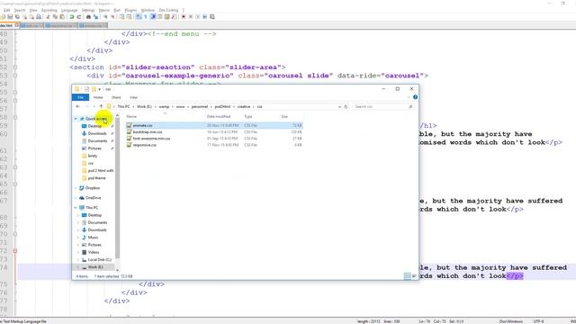Click the Save All icon in Notepad++ toolbar
576x324 pixels.
17,17
